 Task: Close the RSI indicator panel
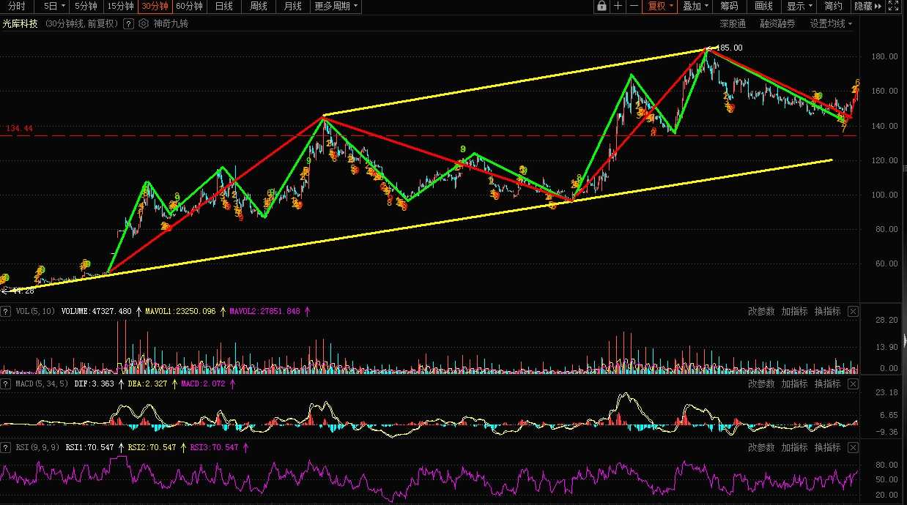[x=853, y=447]
